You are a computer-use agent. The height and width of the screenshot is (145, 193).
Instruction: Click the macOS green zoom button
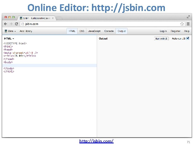[13, 17]
